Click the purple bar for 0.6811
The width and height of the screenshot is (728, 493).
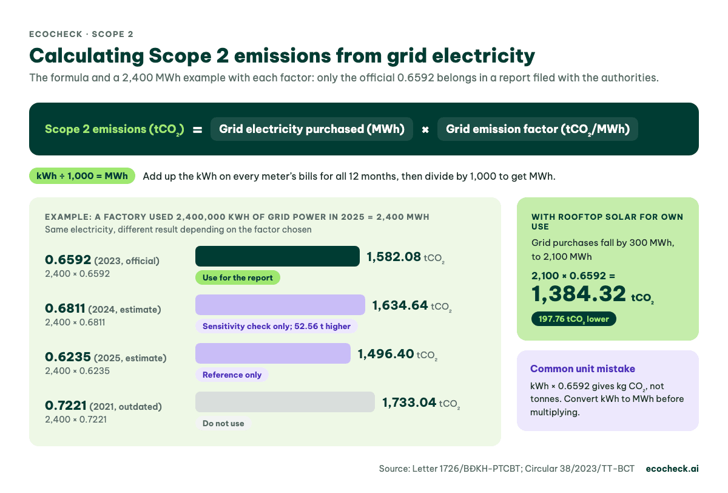(280, 305)
